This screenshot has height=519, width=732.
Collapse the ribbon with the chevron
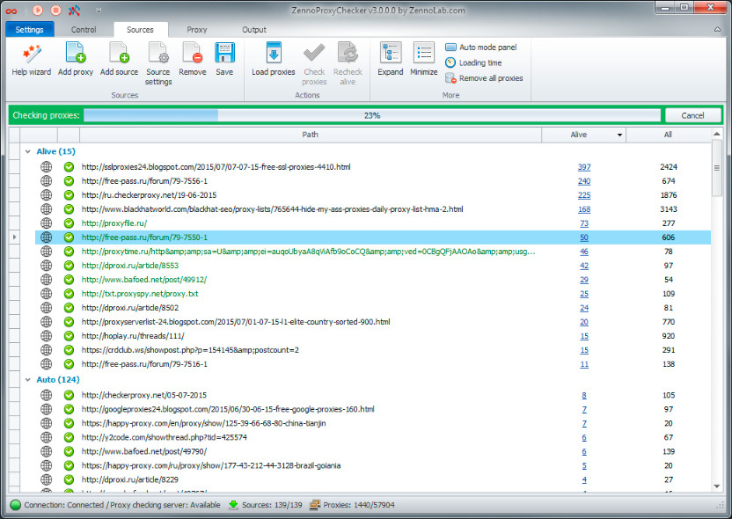click(x=717, y=29)
